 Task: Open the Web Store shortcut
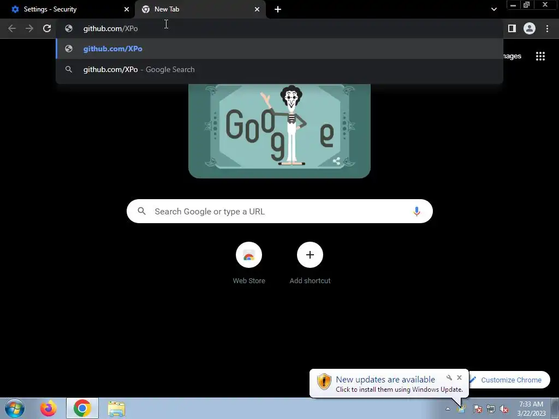click(249, 264)
